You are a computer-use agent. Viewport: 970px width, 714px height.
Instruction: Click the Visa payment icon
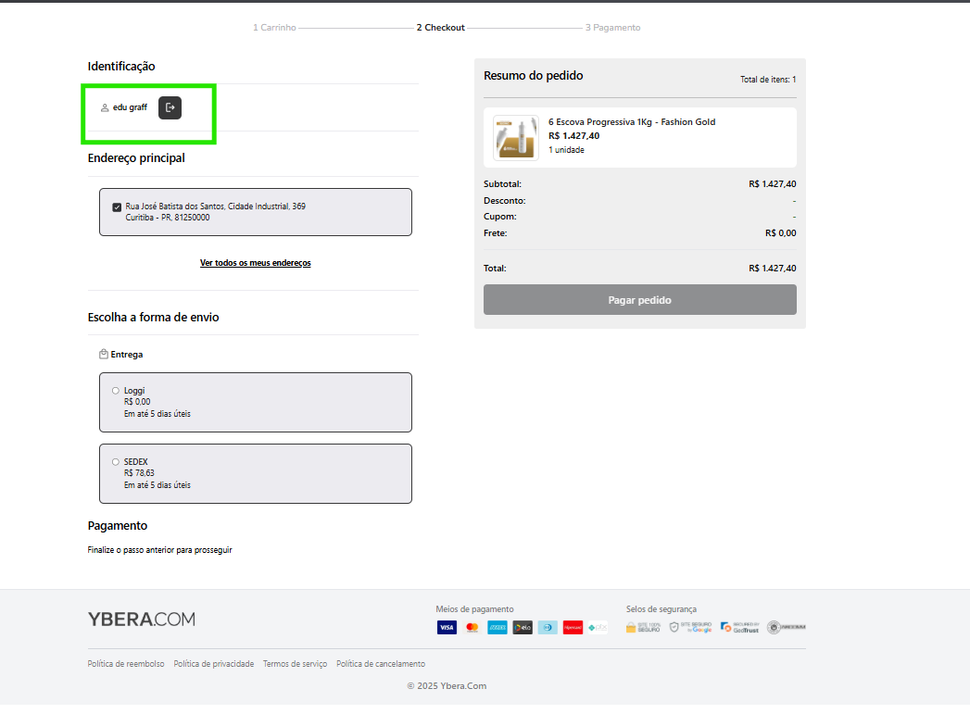click(447, 628)
